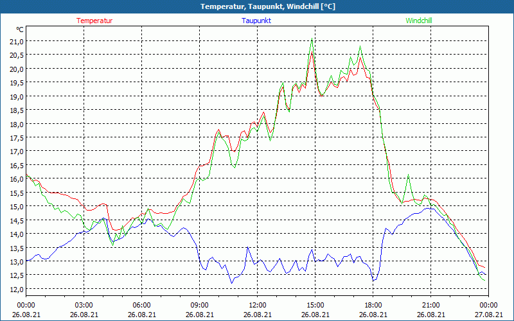Select the 15:00 time axis label

(315, 305)
